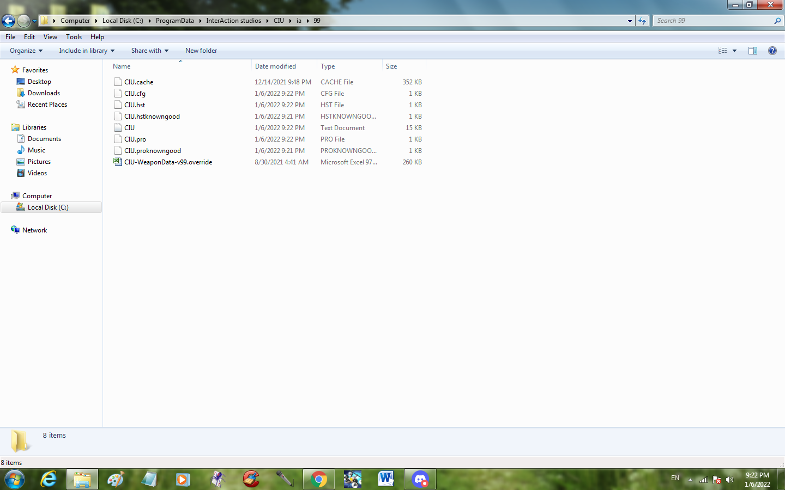Click the Back navigation arrow button
Image resolution: width=785 pixels, height=490 pixels.
coord(9,21)
